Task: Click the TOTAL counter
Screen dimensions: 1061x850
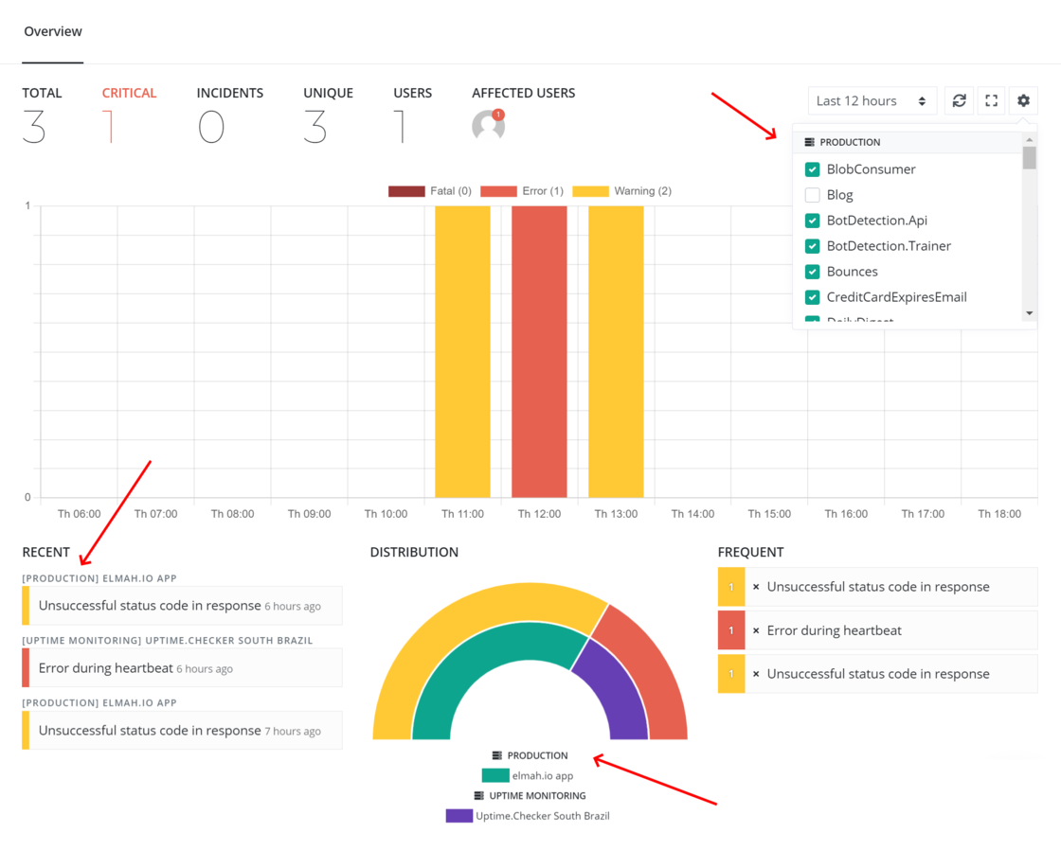Action: 42,115
